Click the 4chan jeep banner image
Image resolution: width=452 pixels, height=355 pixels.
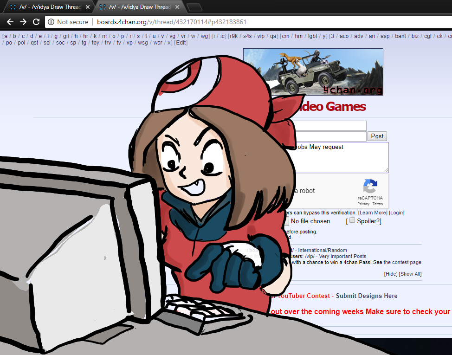(x=313, y=72)
